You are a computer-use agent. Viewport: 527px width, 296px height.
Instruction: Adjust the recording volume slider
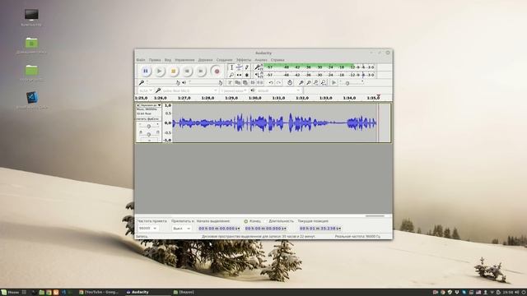coord(163,82)
